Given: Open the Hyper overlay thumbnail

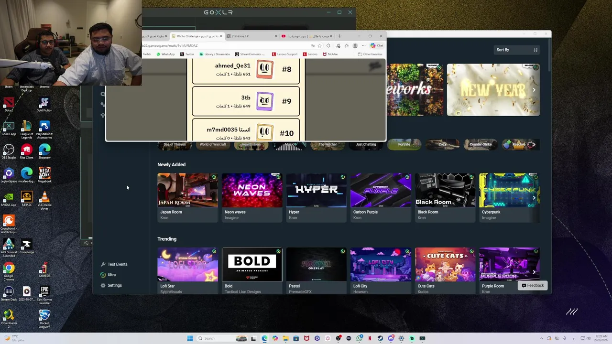Looking at the screenshot, I should 316,190.
